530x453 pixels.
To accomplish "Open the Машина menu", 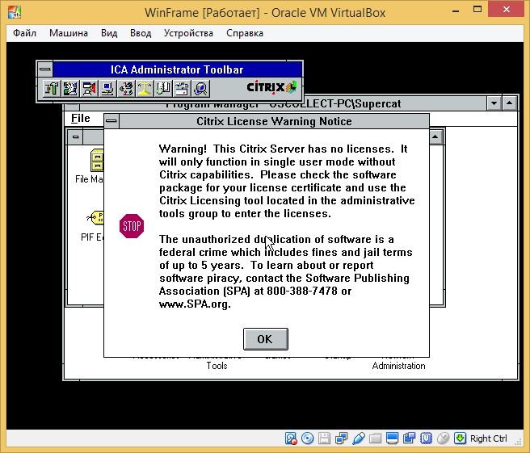I will [x=69, y=33].
